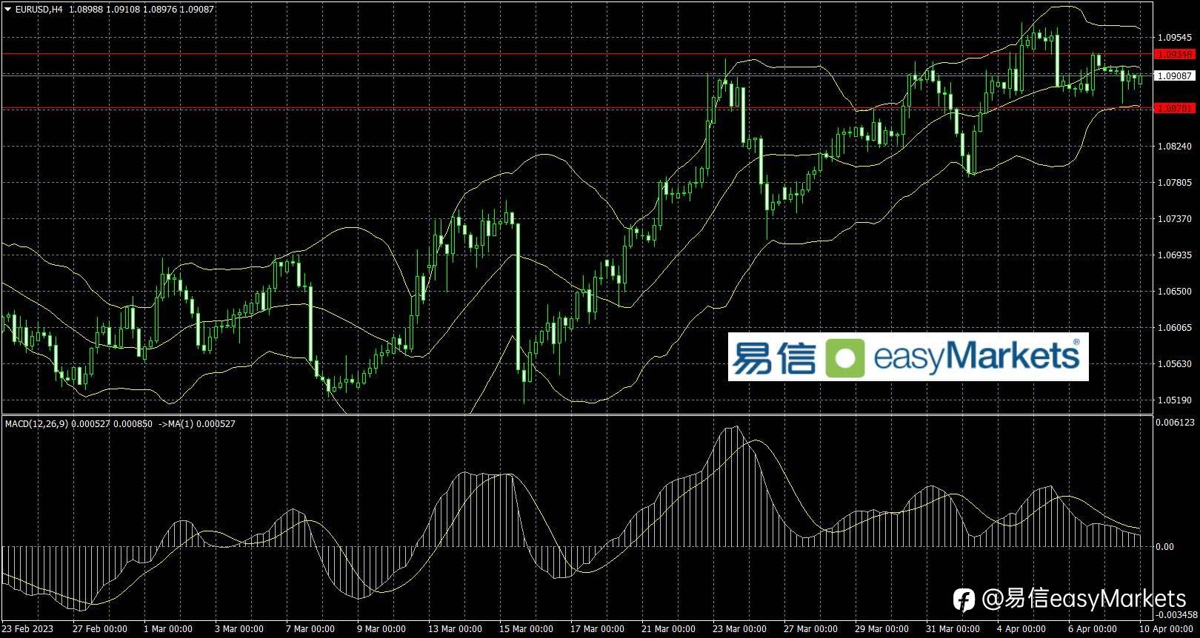Click the 31 Mar 00:00 date label
This screenshot has height=638, width=1200.
953,629
